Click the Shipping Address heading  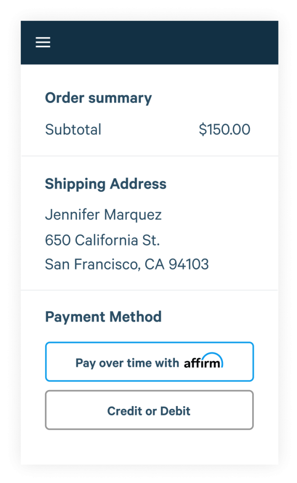click(106, 184)
